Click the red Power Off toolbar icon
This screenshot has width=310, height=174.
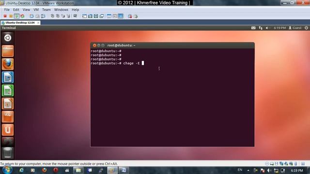pyautogui.click(x=5, y=16)
